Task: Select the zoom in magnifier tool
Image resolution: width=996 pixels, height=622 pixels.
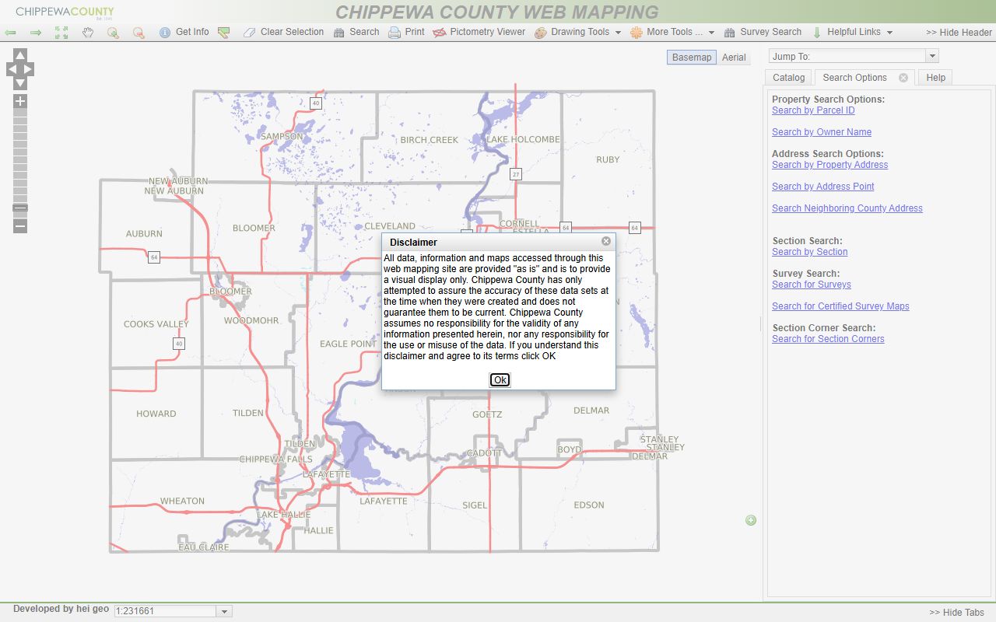Action: (114, 33)
